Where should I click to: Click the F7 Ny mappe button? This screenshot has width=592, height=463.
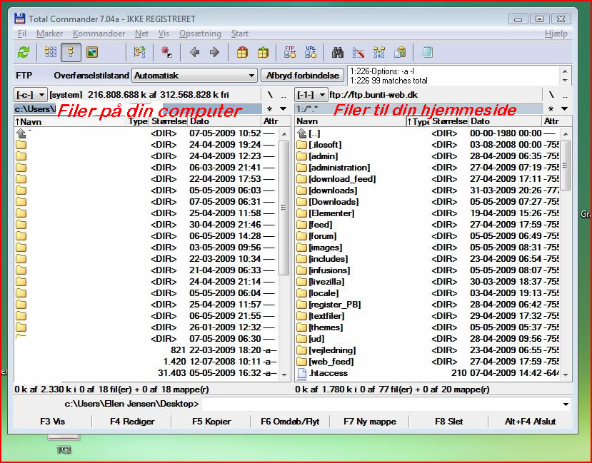pos(370,421)
